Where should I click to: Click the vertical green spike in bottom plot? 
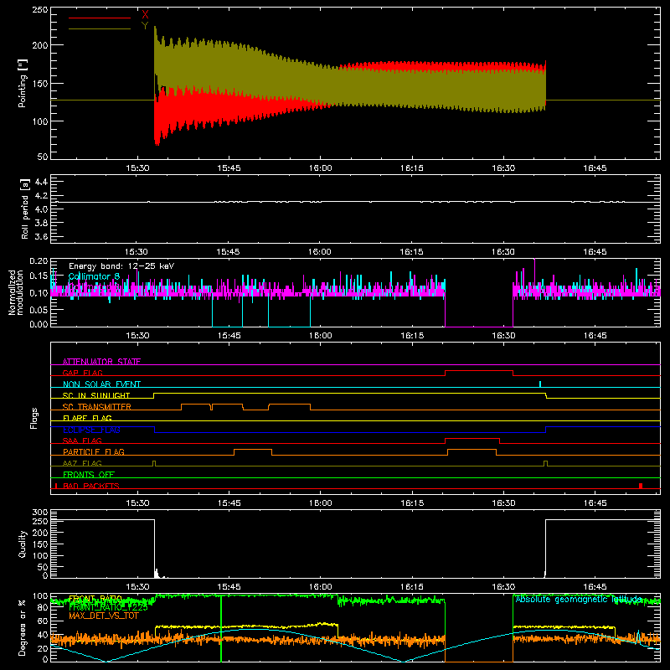tap(221, 628)
